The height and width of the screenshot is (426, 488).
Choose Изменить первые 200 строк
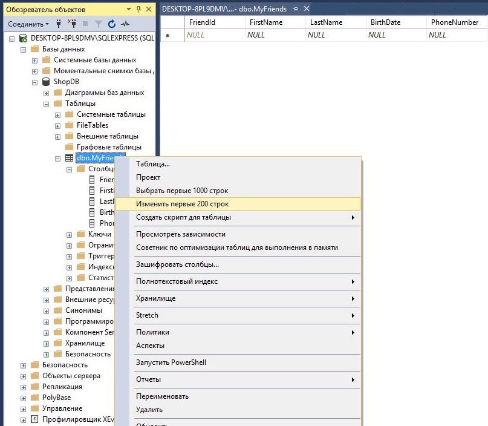click(182, 204)
